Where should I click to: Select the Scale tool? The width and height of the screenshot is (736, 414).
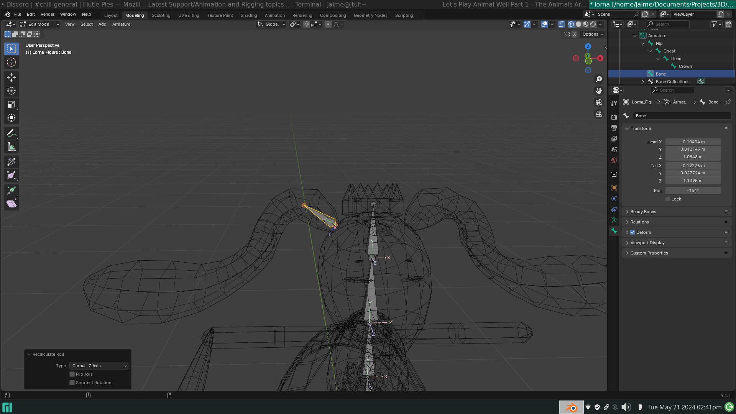tap(11, 104)
